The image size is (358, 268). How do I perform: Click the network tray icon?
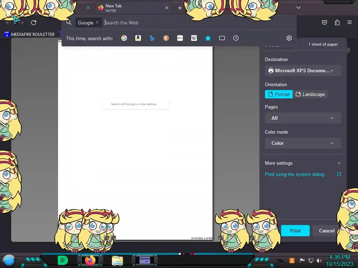[x=310, y=260]
